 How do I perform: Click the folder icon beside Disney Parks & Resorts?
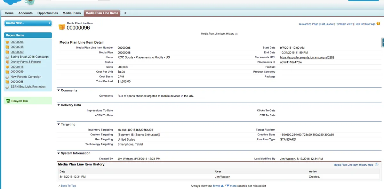point(7,62)
